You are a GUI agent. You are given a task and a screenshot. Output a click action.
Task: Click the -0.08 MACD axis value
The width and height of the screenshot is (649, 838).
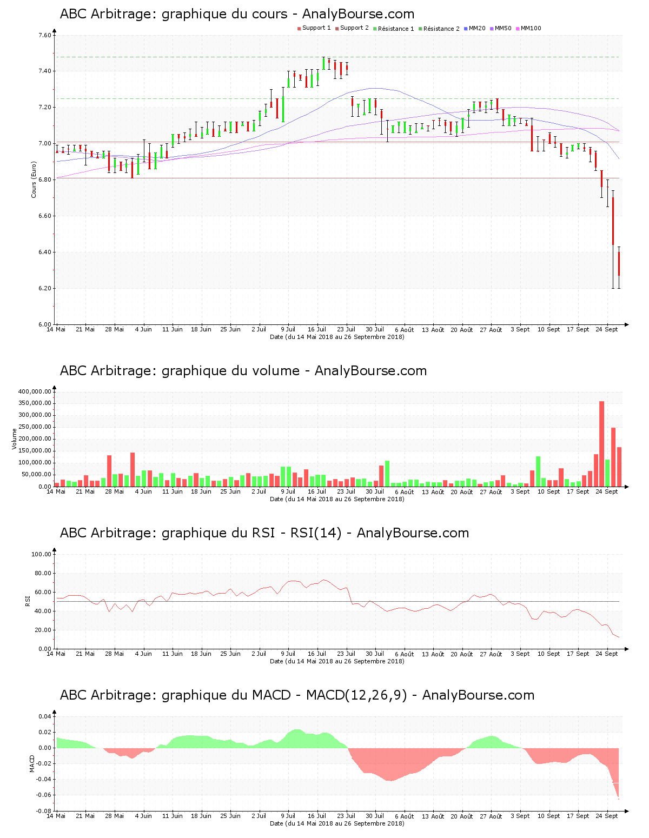(x=43, y=811)
